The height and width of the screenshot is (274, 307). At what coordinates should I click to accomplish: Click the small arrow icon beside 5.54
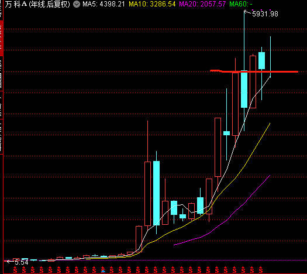[x=9, y=262]
